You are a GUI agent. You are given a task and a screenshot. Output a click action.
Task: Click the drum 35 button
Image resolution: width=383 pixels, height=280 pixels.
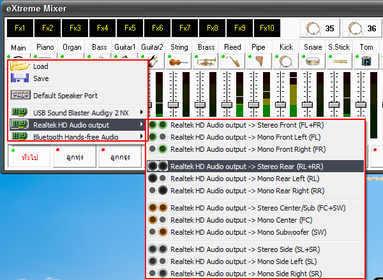click(320, 28)
